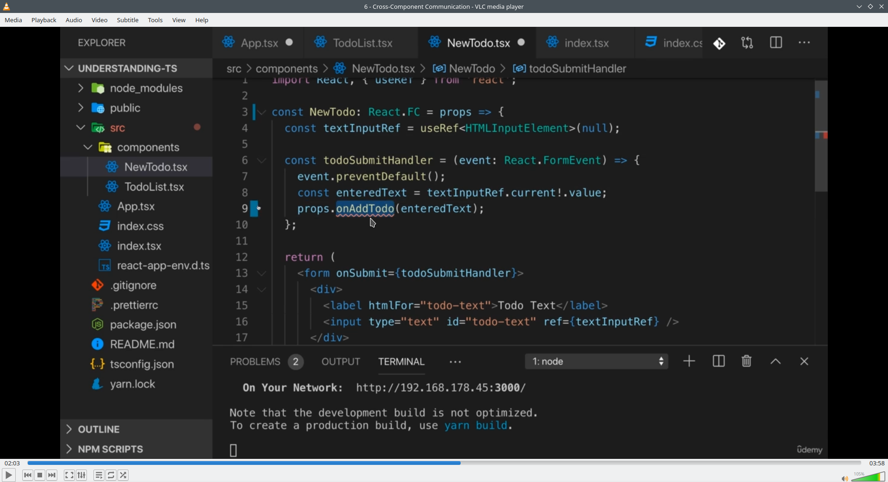Open the Media menu
The image size is (888, 482).
tap(13, 20)
